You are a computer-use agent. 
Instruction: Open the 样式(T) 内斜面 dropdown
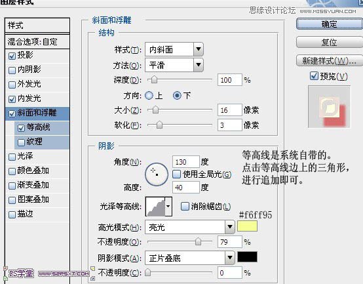click(x=174, y=49)
